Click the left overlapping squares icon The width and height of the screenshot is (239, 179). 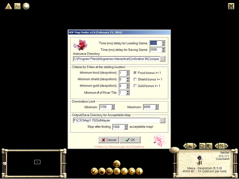coord(202,146)
